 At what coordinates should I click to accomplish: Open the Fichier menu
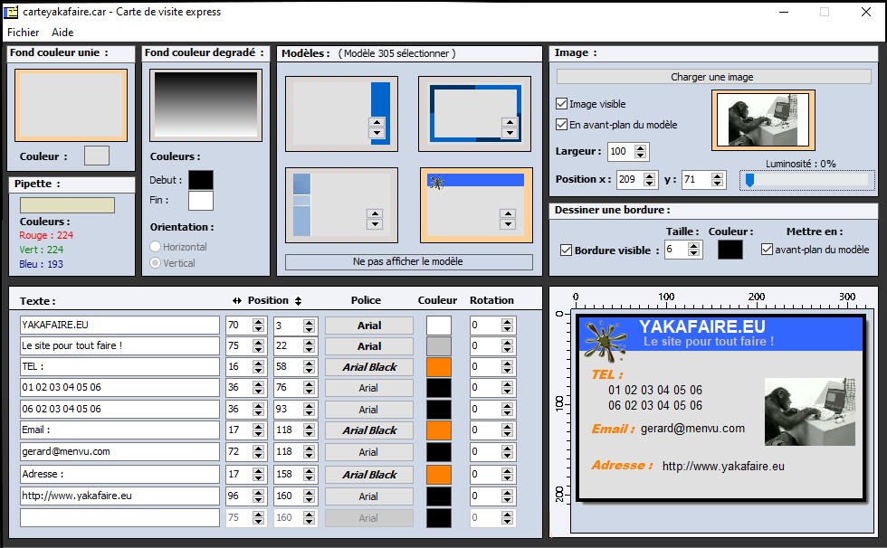tap(23, 32)
